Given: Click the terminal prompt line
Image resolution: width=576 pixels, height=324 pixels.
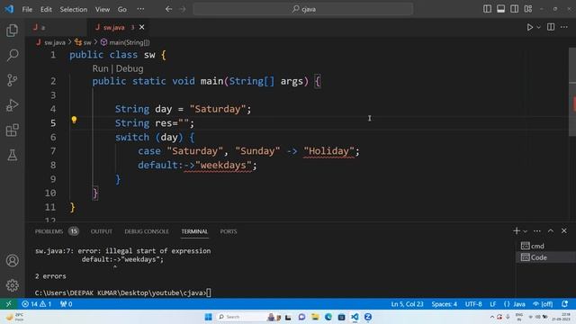Looking at the screenshot, I should (x=123, y=292).
